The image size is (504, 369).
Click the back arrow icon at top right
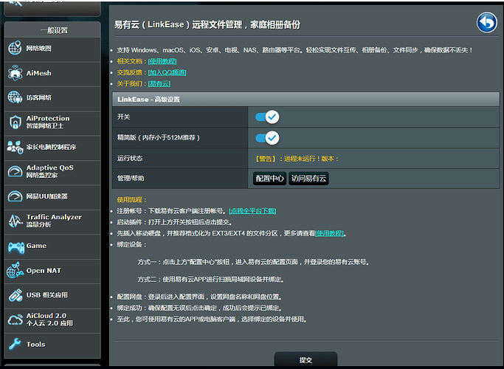pos(486,22)
